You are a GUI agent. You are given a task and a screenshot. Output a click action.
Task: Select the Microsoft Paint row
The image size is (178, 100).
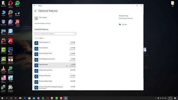(x=55, y=49)
